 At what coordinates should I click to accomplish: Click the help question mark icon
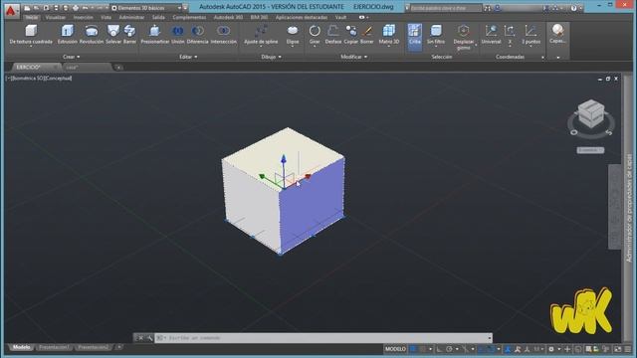point(573,8)
